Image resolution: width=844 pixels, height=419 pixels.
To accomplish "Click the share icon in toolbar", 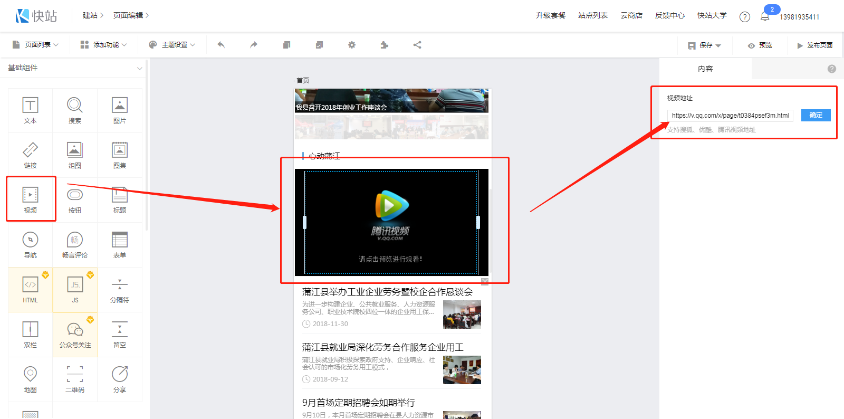I will 417,45.
